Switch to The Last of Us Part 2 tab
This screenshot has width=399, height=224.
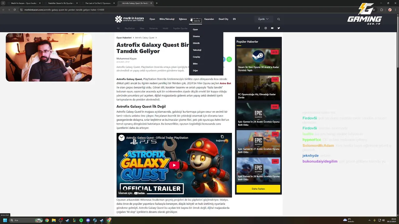pos(98,3)
